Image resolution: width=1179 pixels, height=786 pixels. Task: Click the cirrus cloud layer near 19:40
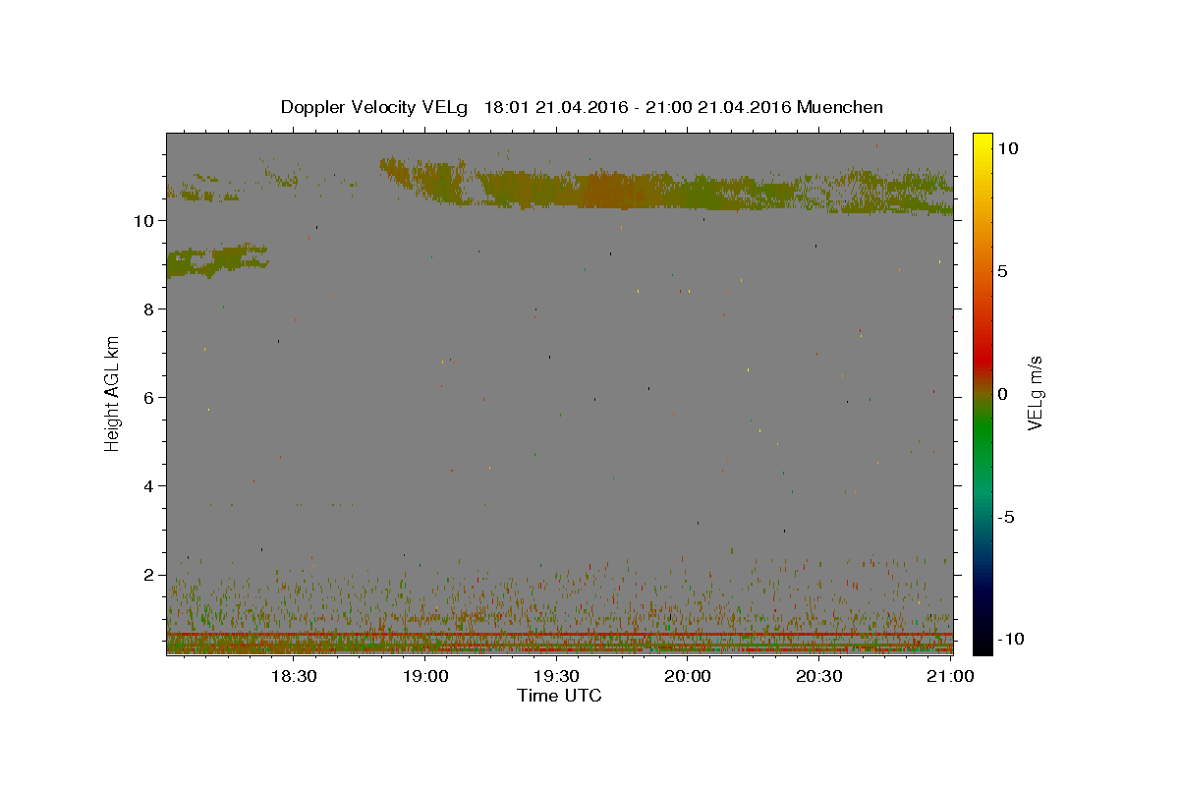[614, 191]
